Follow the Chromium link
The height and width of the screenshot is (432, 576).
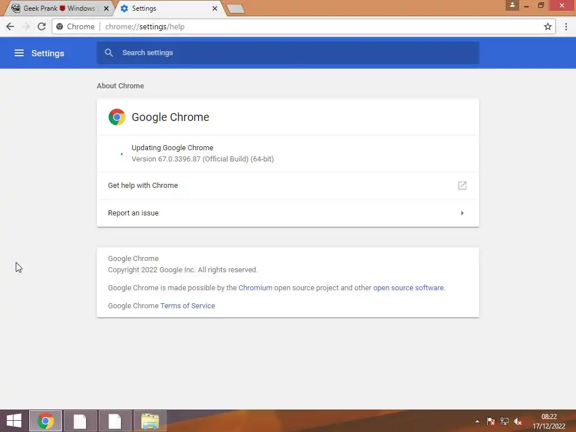(255, 287)
